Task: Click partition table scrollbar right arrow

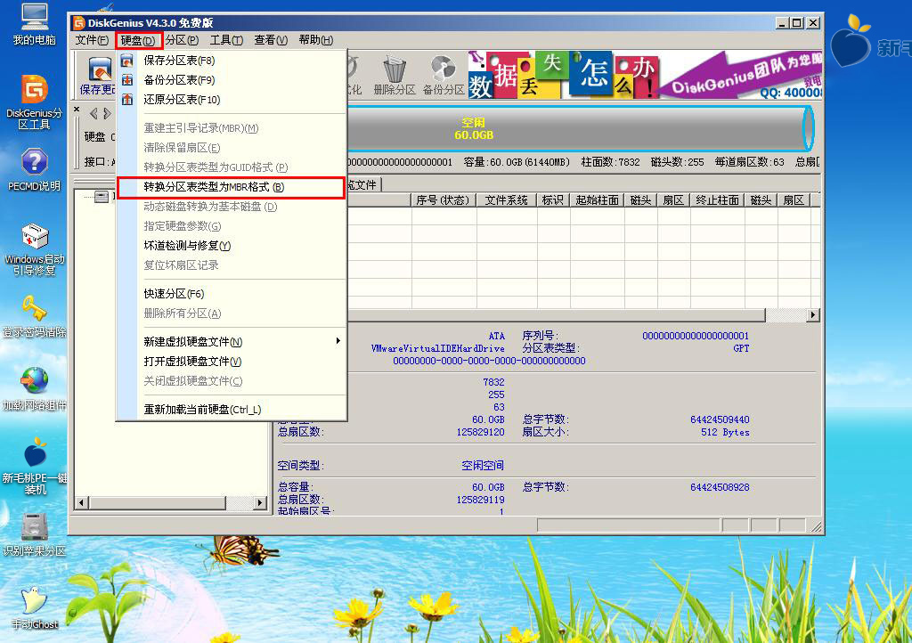Action: coord(812,315)
